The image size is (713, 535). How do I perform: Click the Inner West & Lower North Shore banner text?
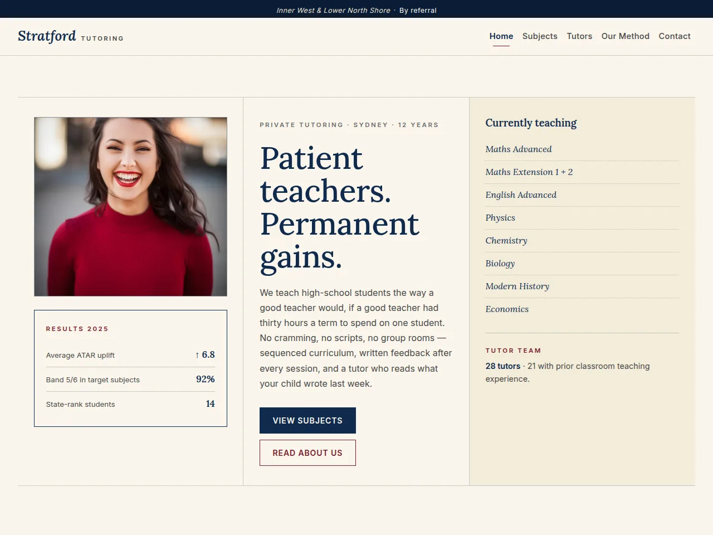pos(333,11)
